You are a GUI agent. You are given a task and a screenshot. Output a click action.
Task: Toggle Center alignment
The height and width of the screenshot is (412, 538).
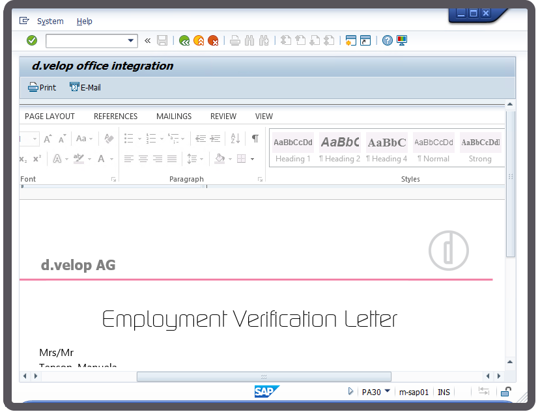click(x=143, y=159)
